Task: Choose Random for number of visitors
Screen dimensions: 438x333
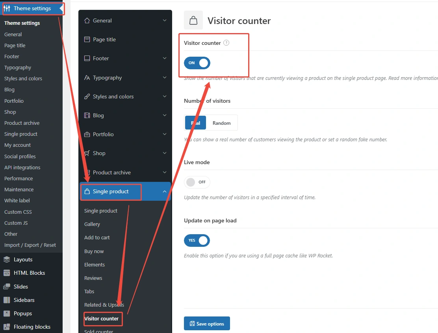Action: tap(221, 123)
